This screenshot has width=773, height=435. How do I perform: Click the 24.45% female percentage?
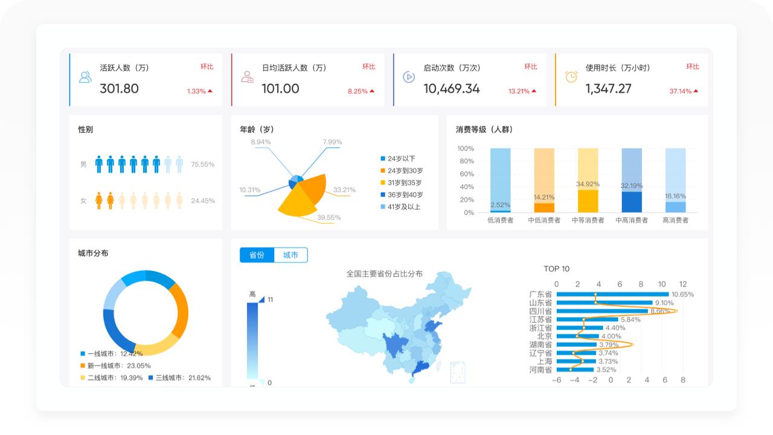(x=203, y=201)
